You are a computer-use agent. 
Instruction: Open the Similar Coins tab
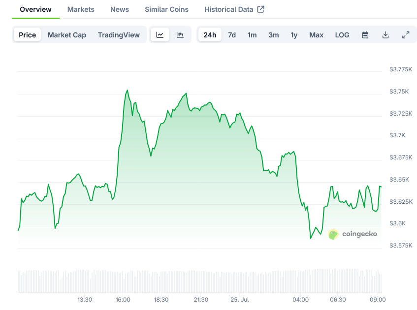[166, 9]
